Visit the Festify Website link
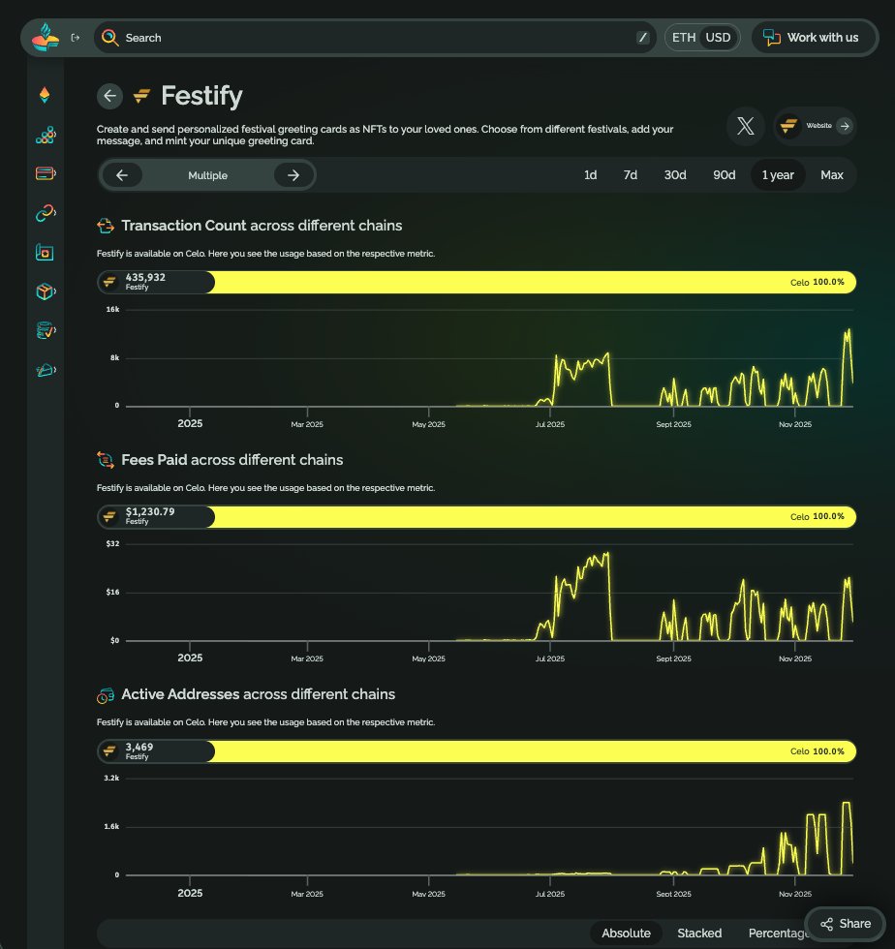This screenshot has height=949, width=895. click(815, 126)
